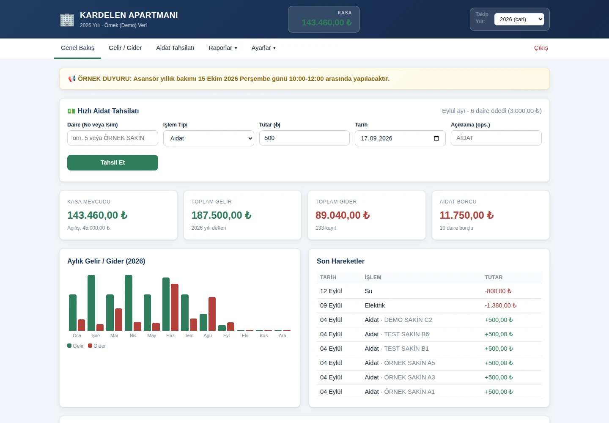
Task: Click the green Gelir legend swatch
Action: pyautogui.click(x=69, y=346)
